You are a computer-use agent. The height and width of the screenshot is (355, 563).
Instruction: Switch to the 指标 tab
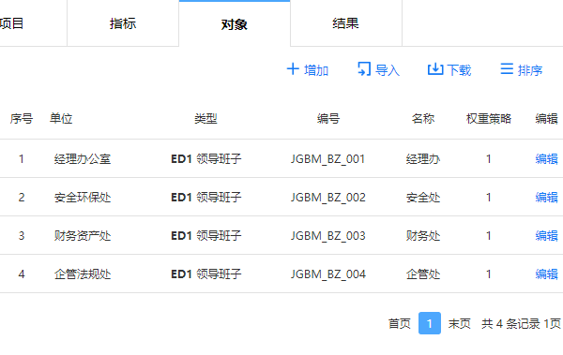pyautogui.click(x=123, y=23)
